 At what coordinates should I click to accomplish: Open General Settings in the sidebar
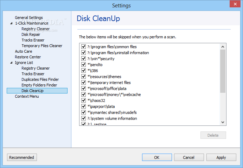(x=29, y=18)
